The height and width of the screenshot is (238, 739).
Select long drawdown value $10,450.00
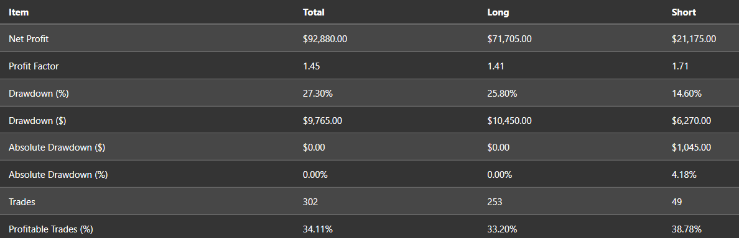[x=509, y=121]
